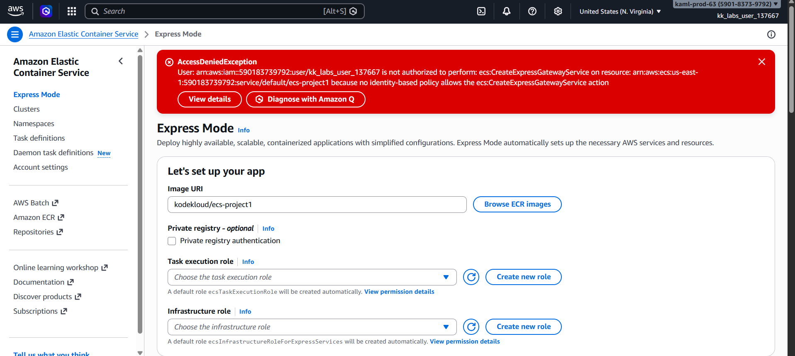795x356 pixels.
Task: Open Info link for Infrastructure role
Action: coord(245,312)
